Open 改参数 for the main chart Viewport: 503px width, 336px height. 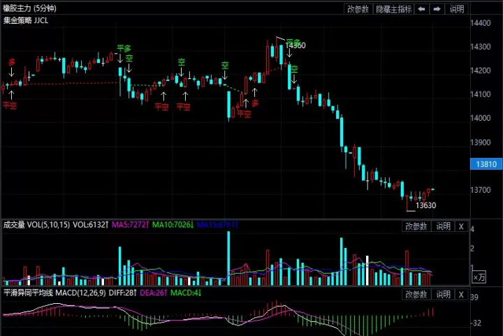(x=358, y=9)
